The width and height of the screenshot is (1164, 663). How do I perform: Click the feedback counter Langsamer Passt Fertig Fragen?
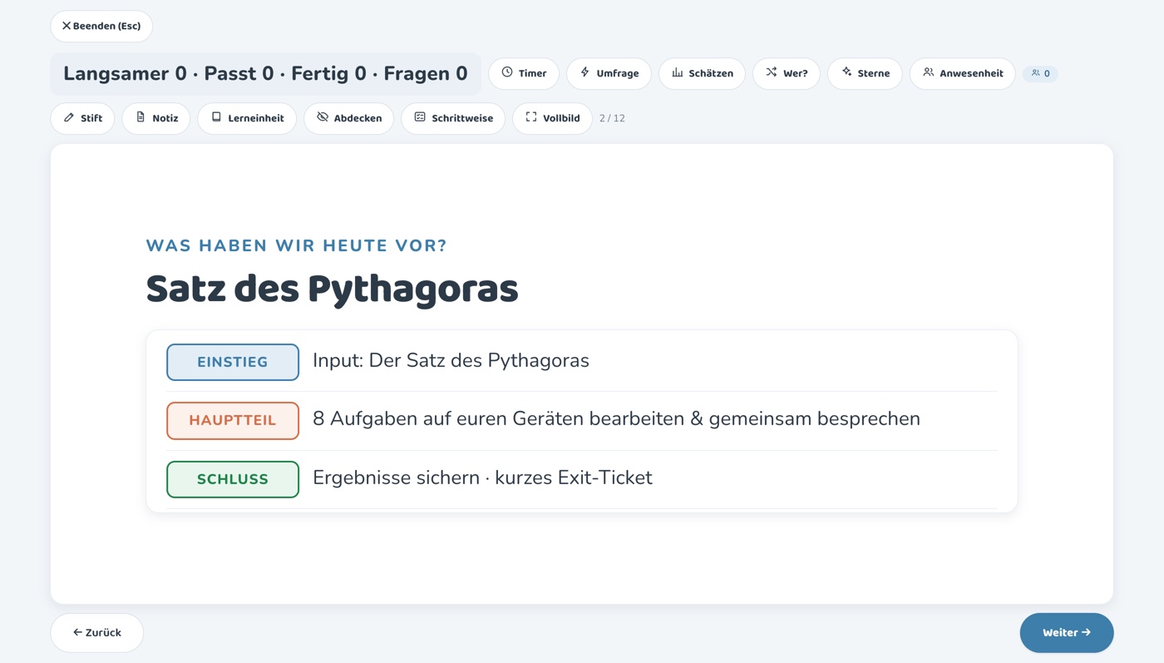click(265, 74)
